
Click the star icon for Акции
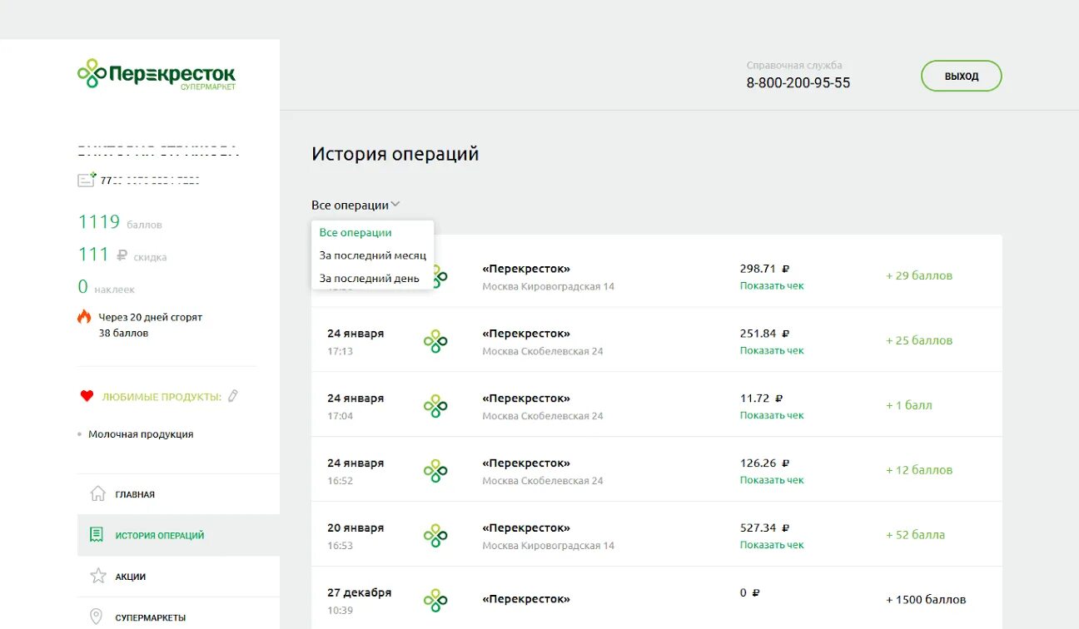tap(98, 576)
